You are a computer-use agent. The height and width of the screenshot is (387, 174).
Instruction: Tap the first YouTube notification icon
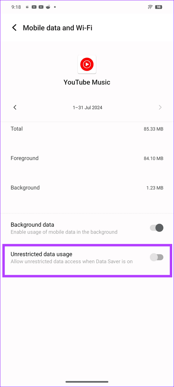point(34,7)
